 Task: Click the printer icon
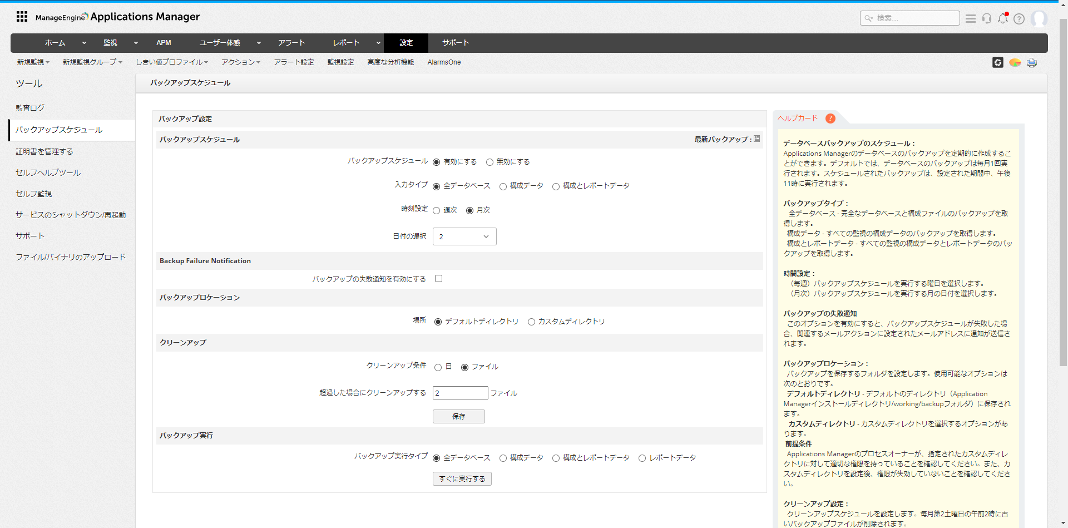(x=1032, y=62)
